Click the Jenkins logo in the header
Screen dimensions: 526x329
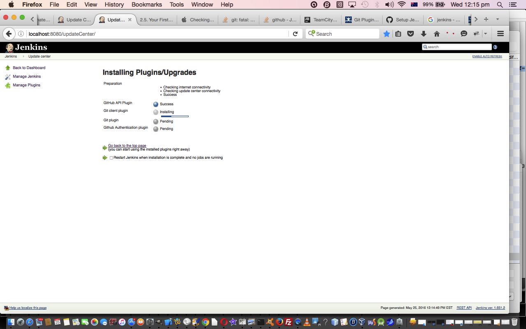(27, 47)
